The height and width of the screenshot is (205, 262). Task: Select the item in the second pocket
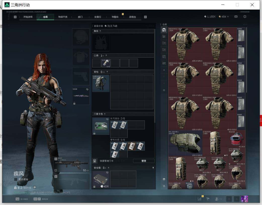(106, 63)
